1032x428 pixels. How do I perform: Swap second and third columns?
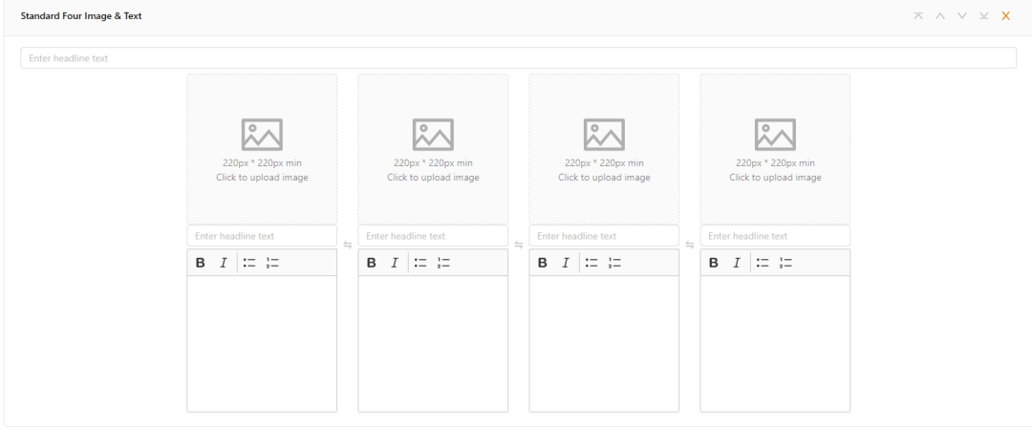[x=519, y=246]
